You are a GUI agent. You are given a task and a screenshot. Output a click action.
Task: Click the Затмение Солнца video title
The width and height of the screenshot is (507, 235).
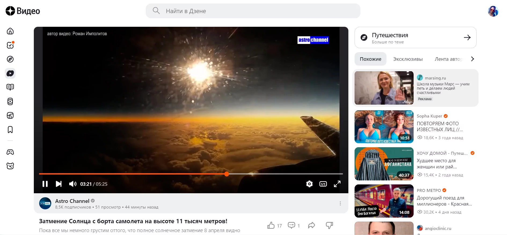(133, 221)
